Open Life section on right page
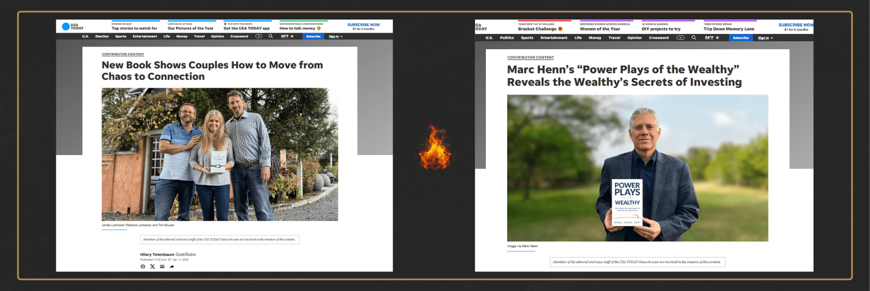 [x=578, y=38]
